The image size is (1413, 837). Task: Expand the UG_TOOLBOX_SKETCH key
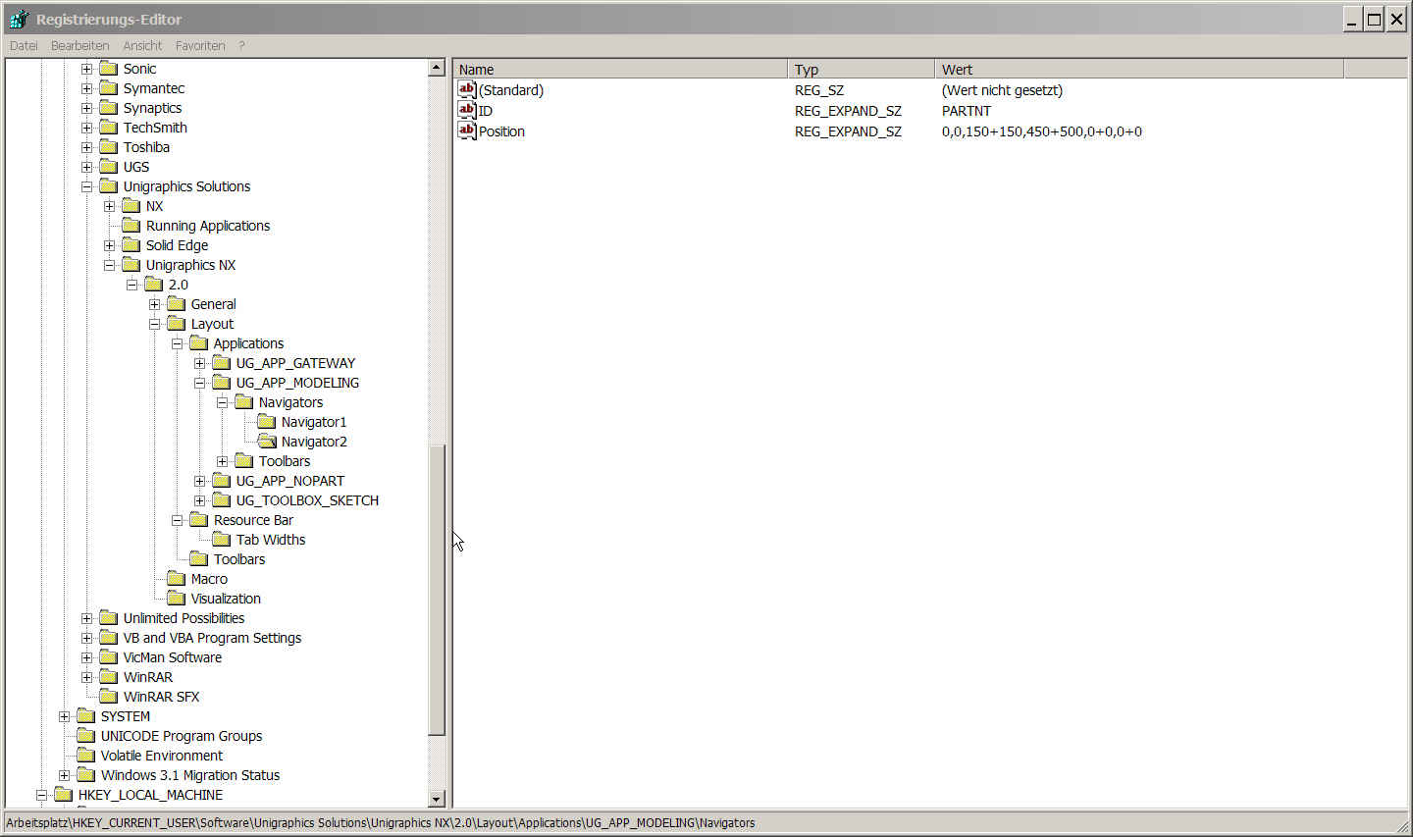point(199,500)
